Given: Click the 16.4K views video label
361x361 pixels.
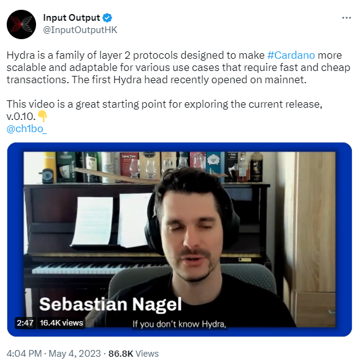Looking at the screenshot, I should (61, 322).
